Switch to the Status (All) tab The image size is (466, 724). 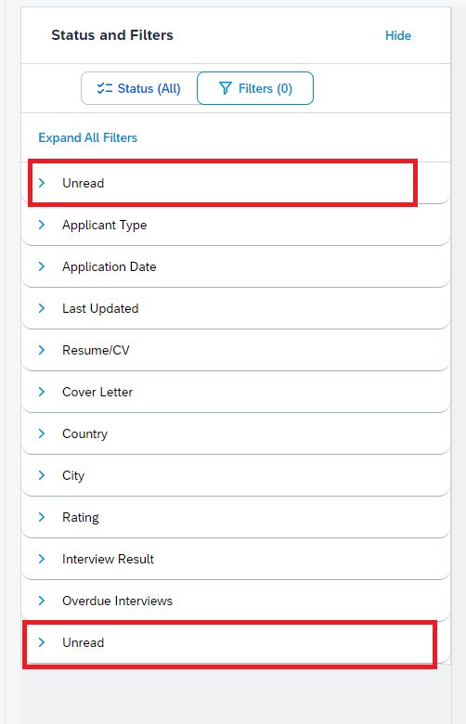coord(139,88)
